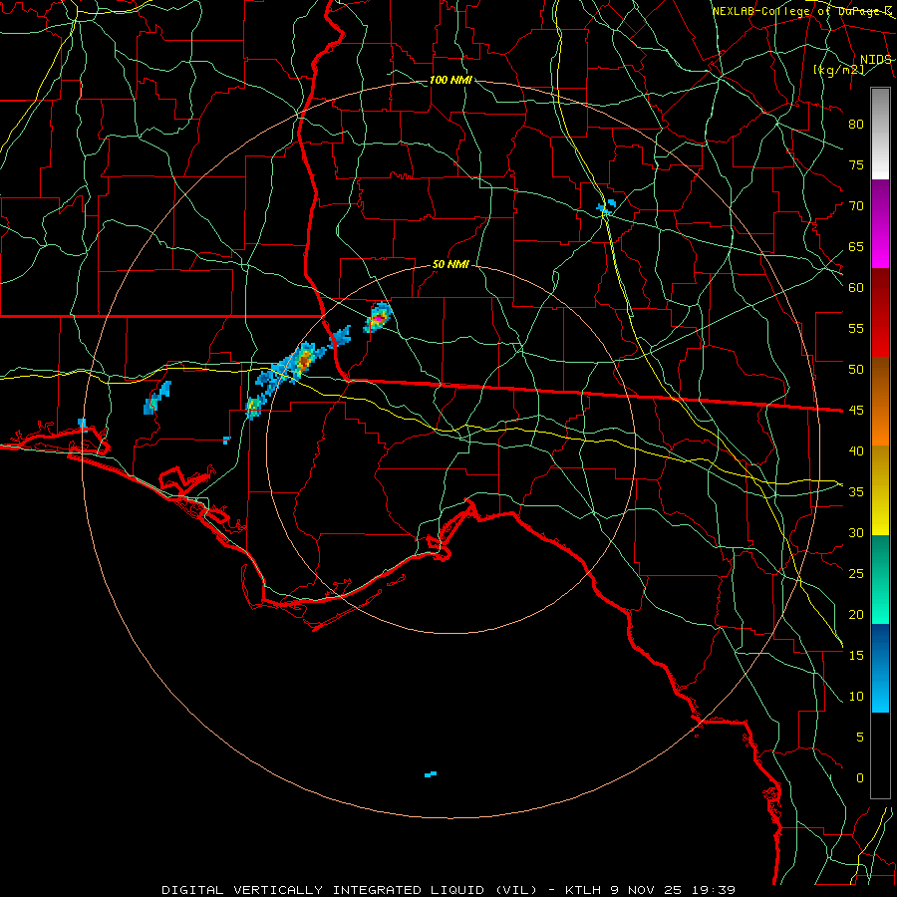Click the 45 value on the VIL scale
Screen dimensions: 897x897
pyautogui.click(x=856, y=411)
